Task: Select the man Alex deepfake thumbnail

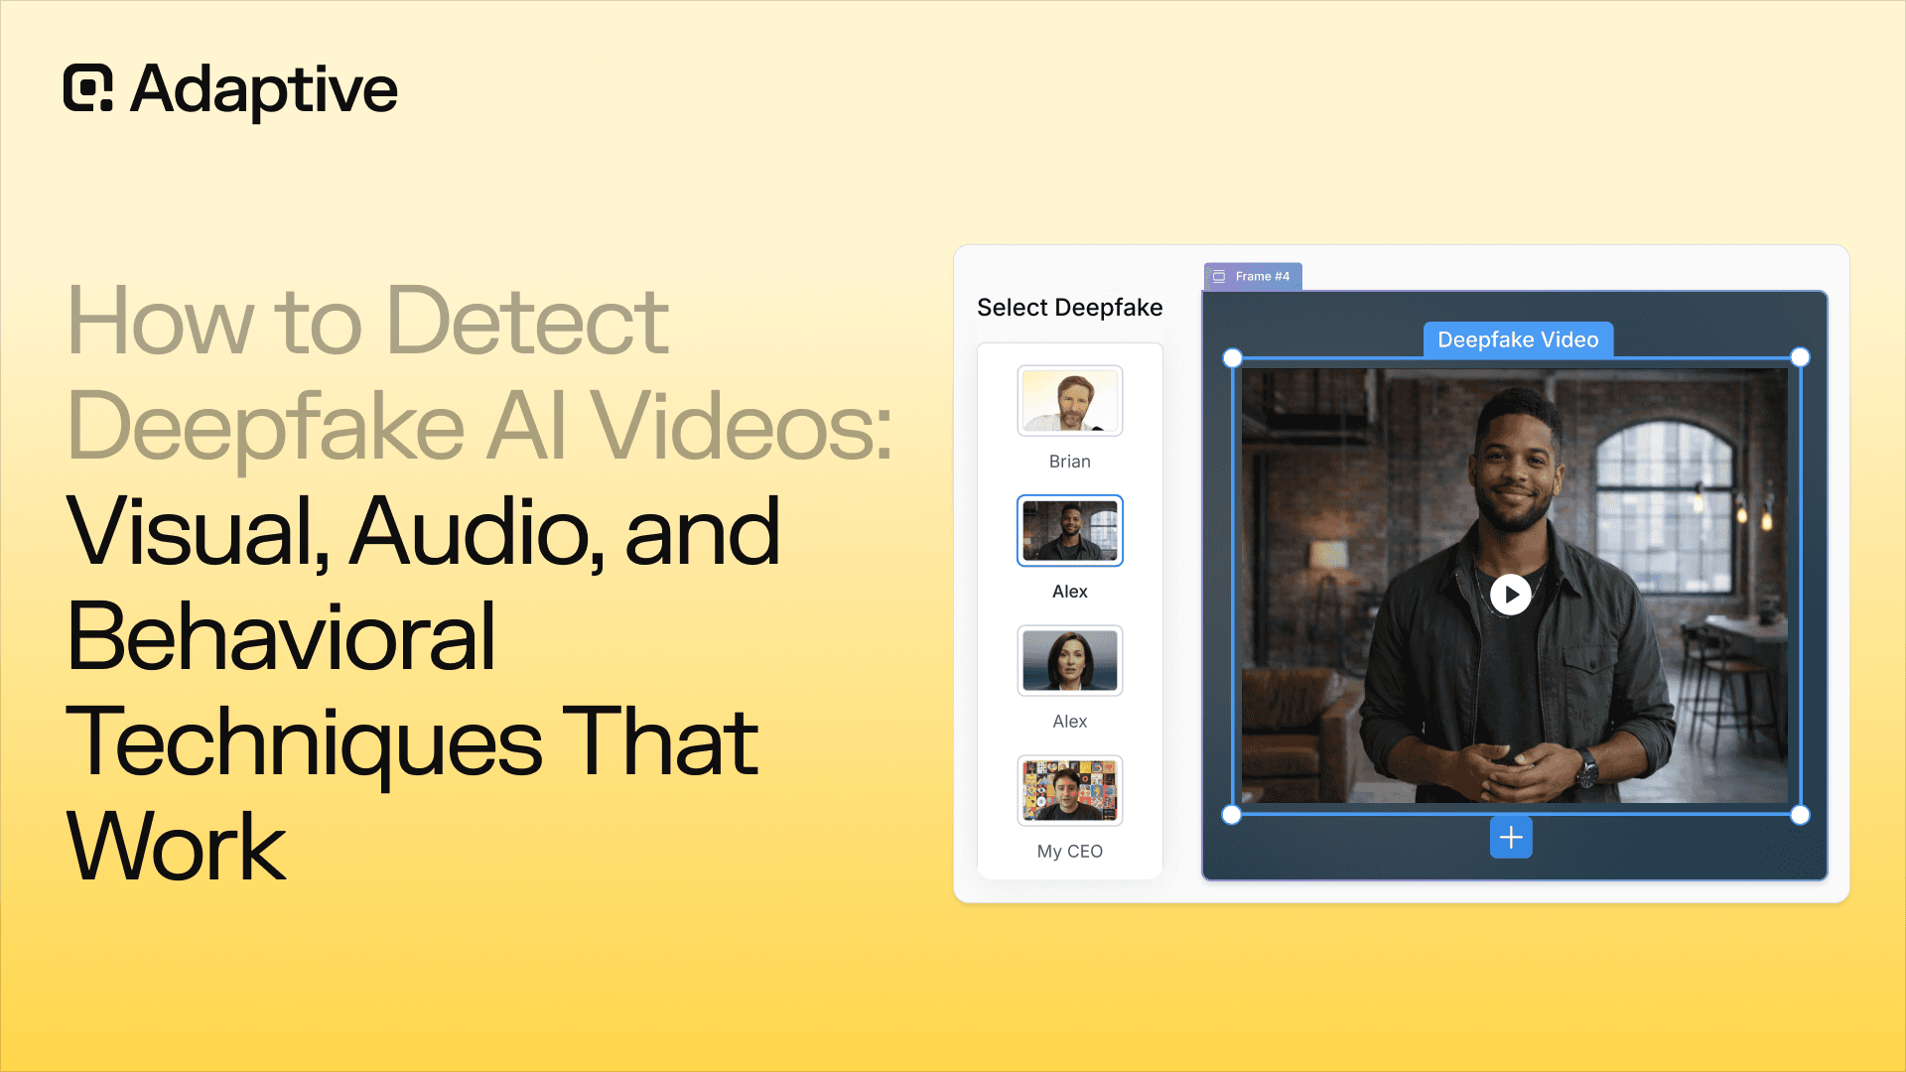Action: (1070, 531)
